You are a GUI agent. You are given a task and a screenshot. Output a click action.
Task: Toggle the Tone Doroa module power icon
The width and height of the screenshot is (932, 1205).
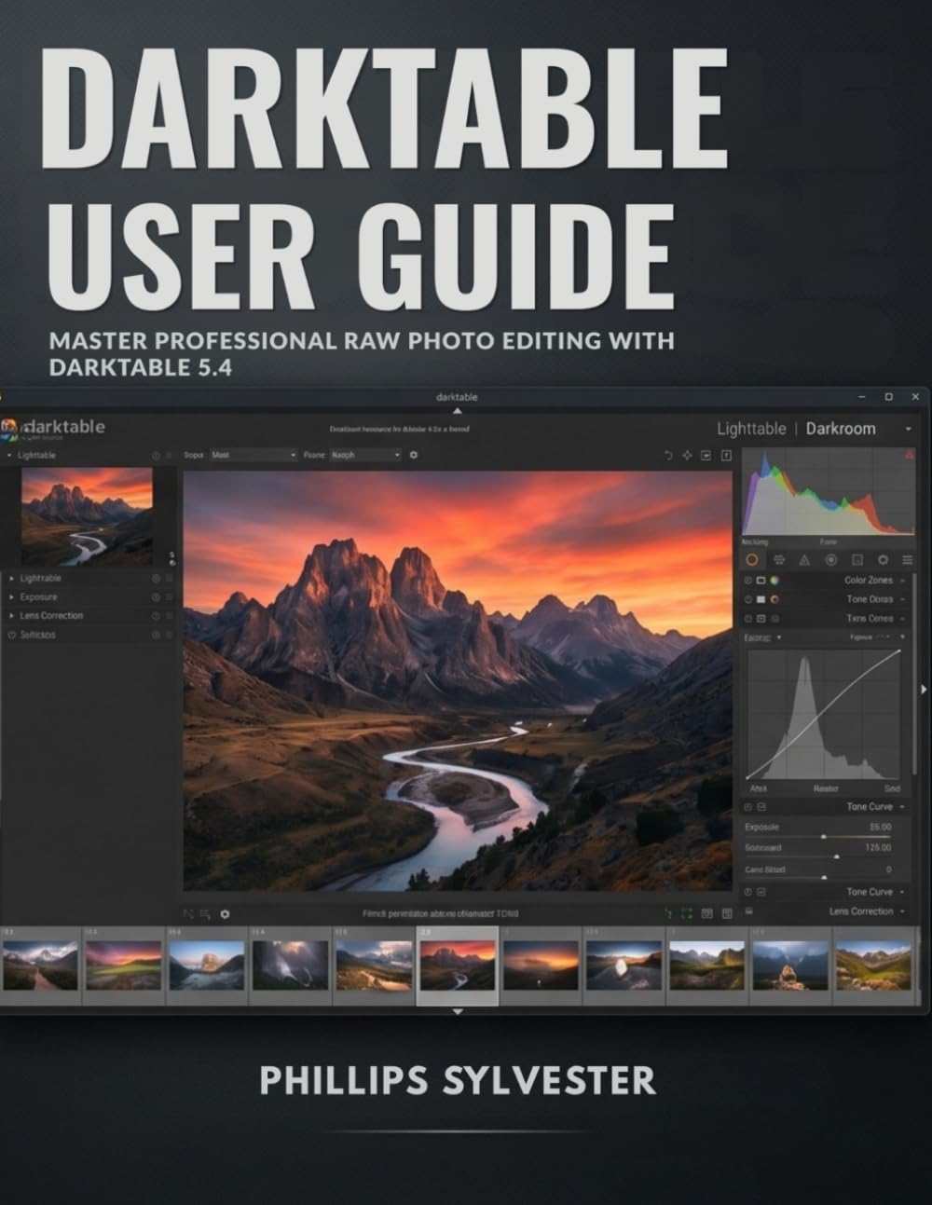748,599
